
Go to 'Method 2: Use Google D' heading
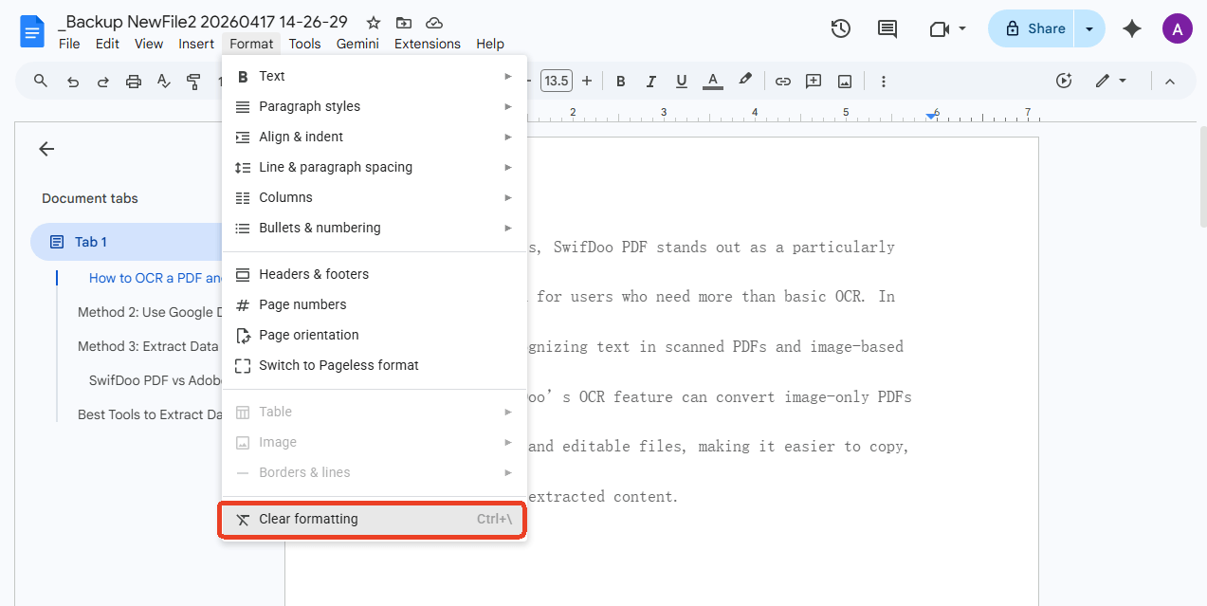pos(151,312)
